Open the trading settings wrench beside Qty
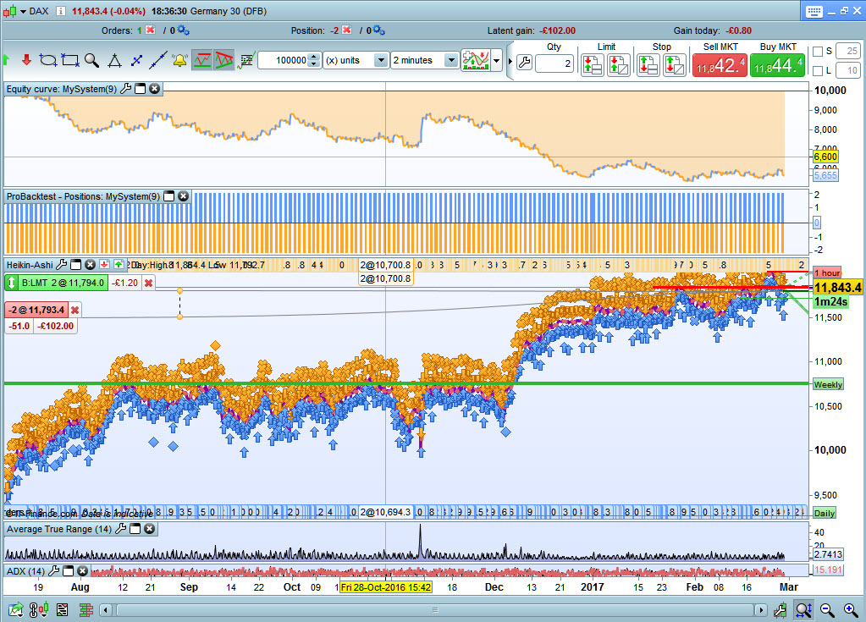This screenshot has height=622, width=866. point(524,63)
